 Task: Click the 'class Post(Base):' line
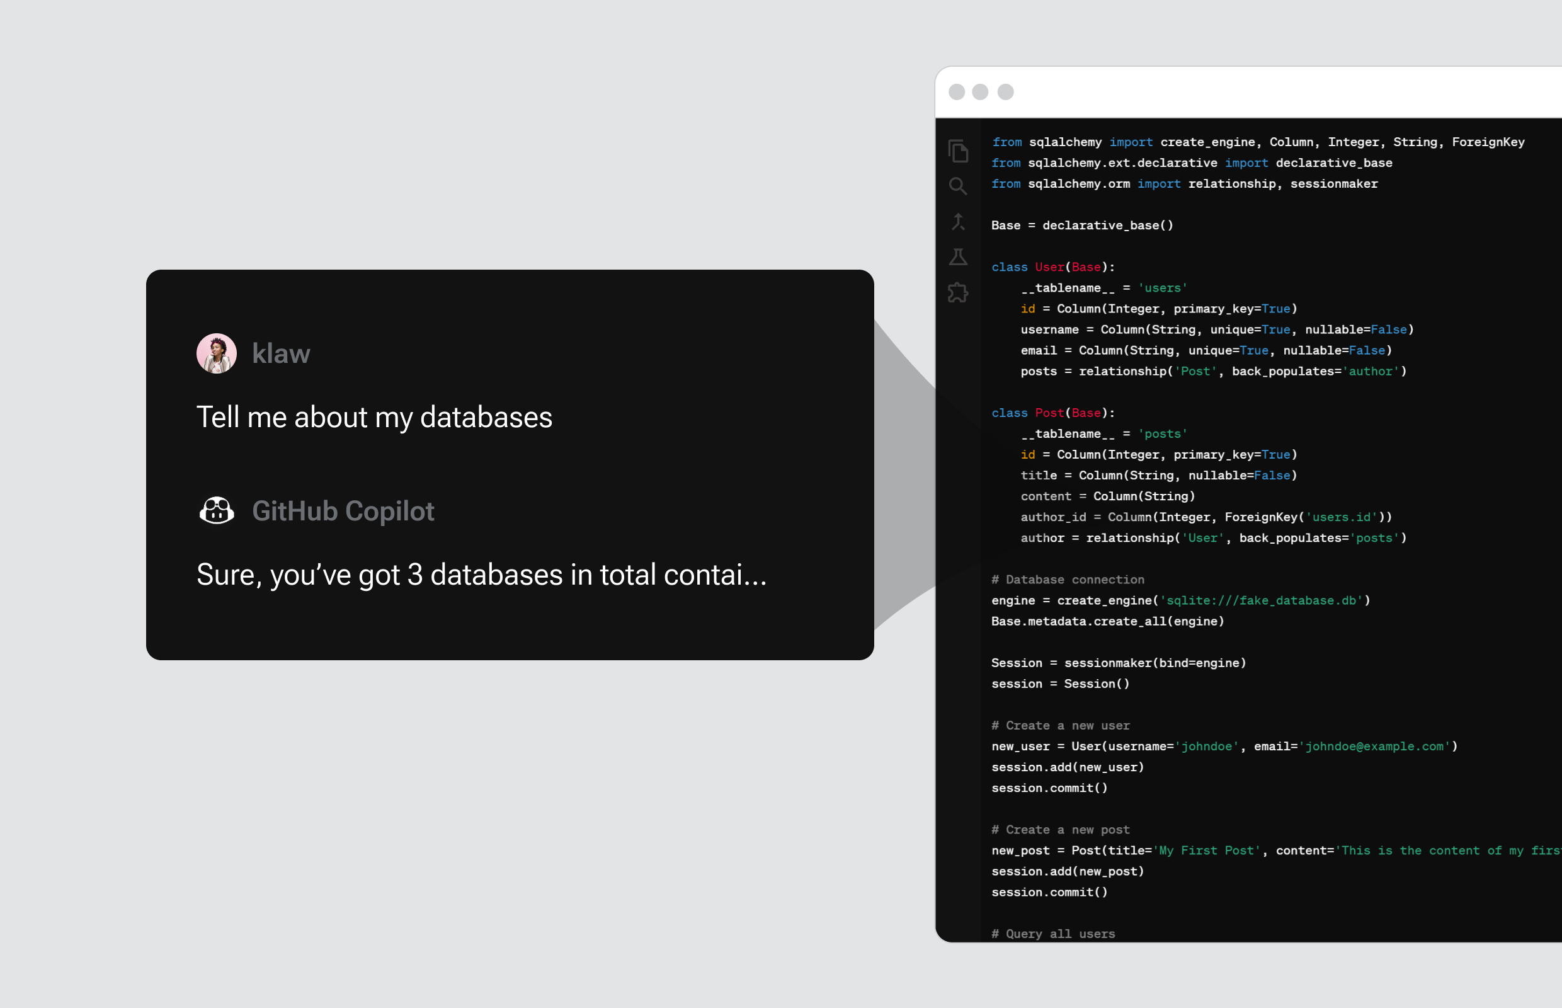click(x=1053, y=413)
